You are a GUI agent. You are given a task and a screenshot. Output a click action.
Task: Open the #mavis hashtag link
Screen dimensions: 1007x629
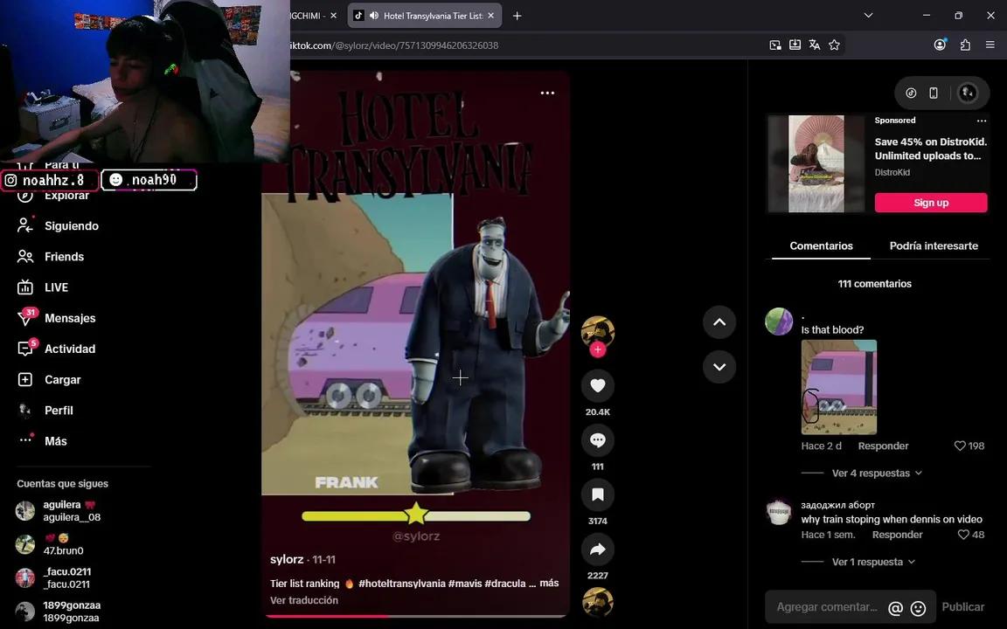[465, 584]
